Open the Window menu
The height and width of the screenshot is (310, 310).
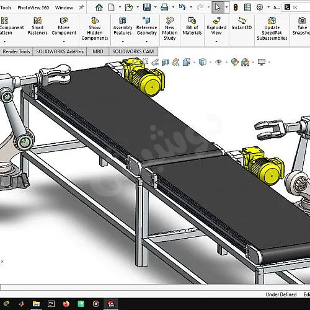[x=64, y=7]
